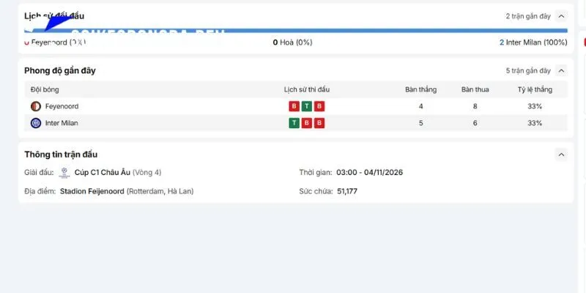Click '2 Inter Milan (100%)' head-to-head stat
This screenshot has height=293, width=586.
533,42
